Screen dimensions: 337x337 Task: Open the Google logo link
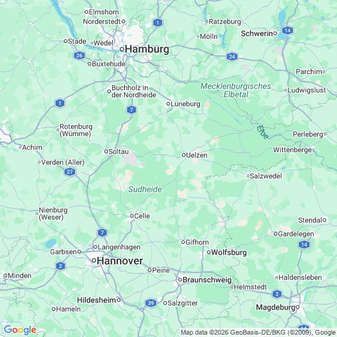[20, 330]
